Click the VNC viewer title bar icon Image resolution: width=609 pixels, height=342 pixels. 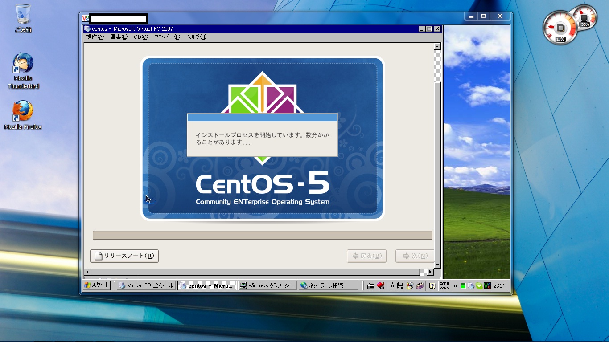[85, 18]
